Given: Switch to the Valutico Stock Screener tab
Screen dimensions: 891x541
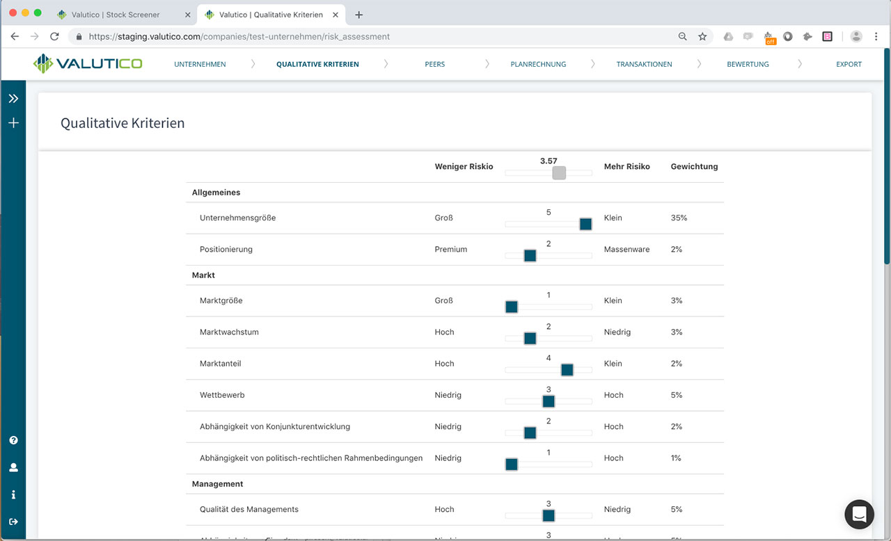Looking at the screenshot, I should [x=115, y=14].
